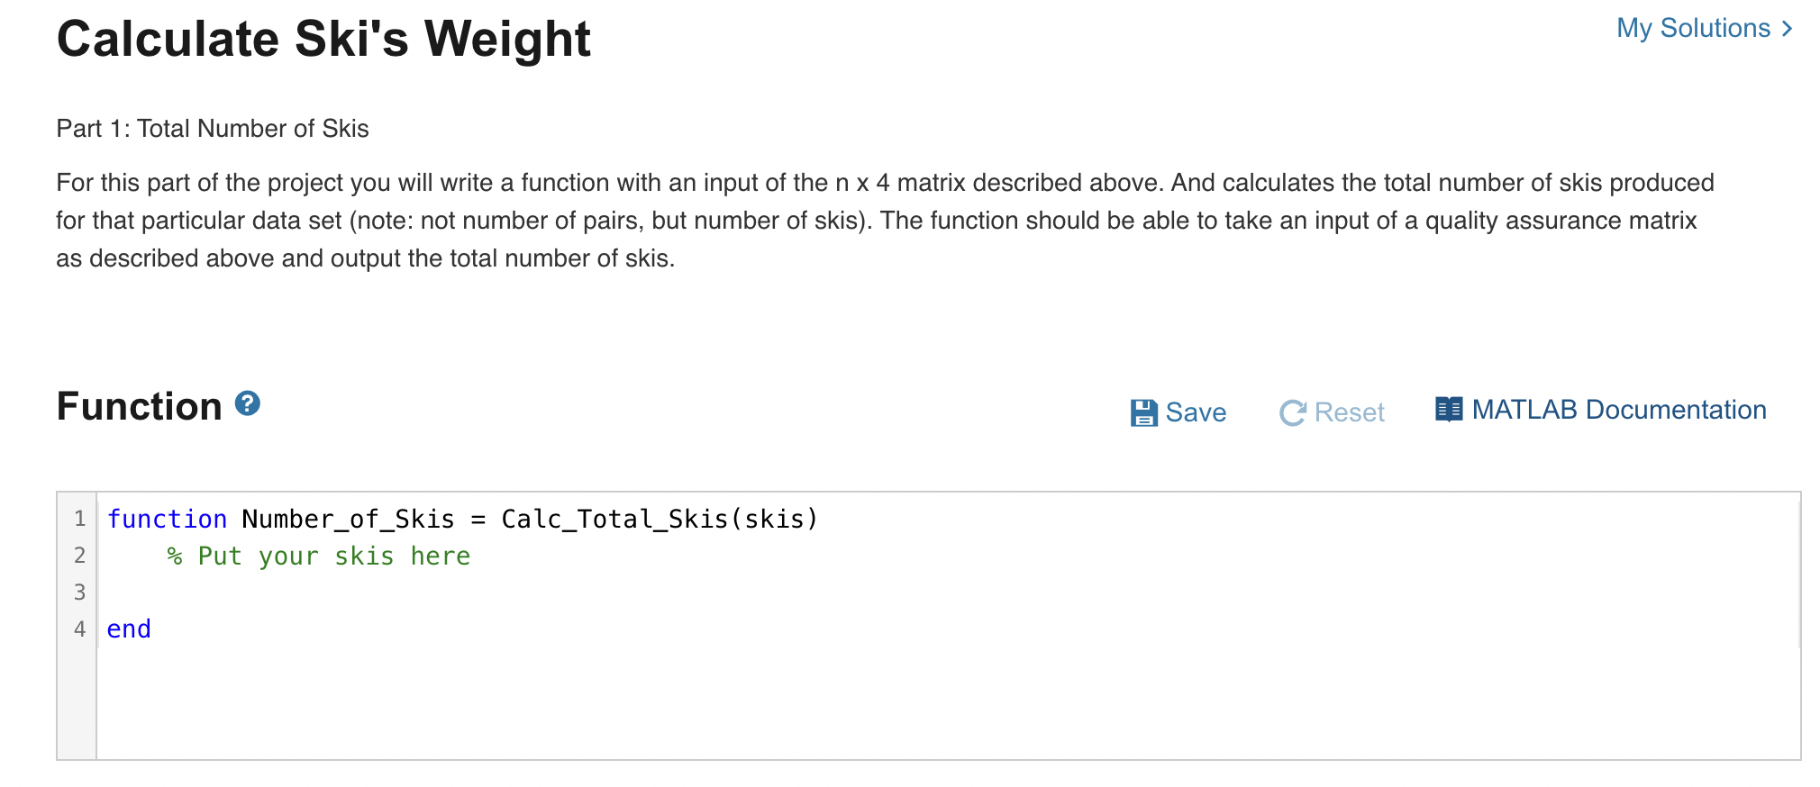Screen dimensions: 1820x787
Task: Reset the function editor contents
Action: coord(1349,412)
